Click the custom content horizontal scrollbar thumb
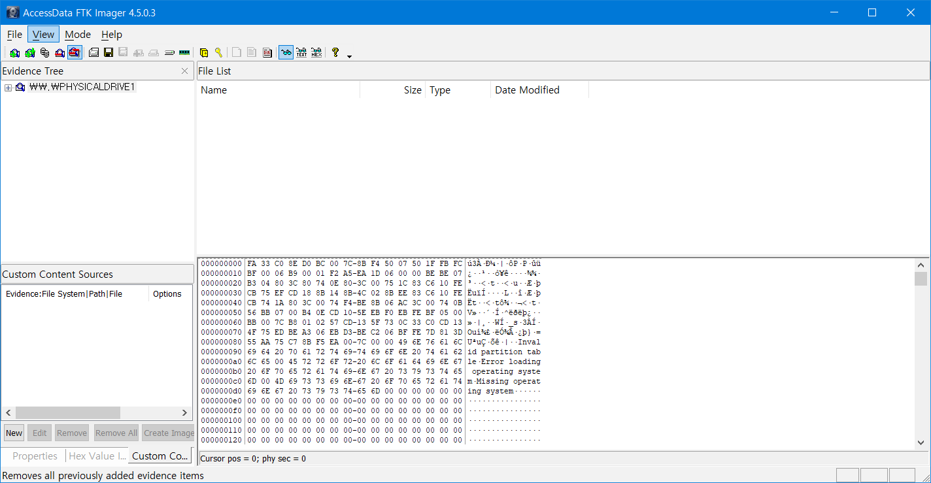 click(68, 413)
